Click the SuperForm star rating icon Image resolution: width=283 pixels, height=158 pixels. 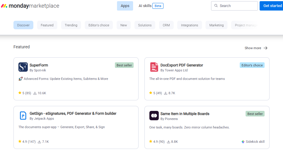(20, 93)
